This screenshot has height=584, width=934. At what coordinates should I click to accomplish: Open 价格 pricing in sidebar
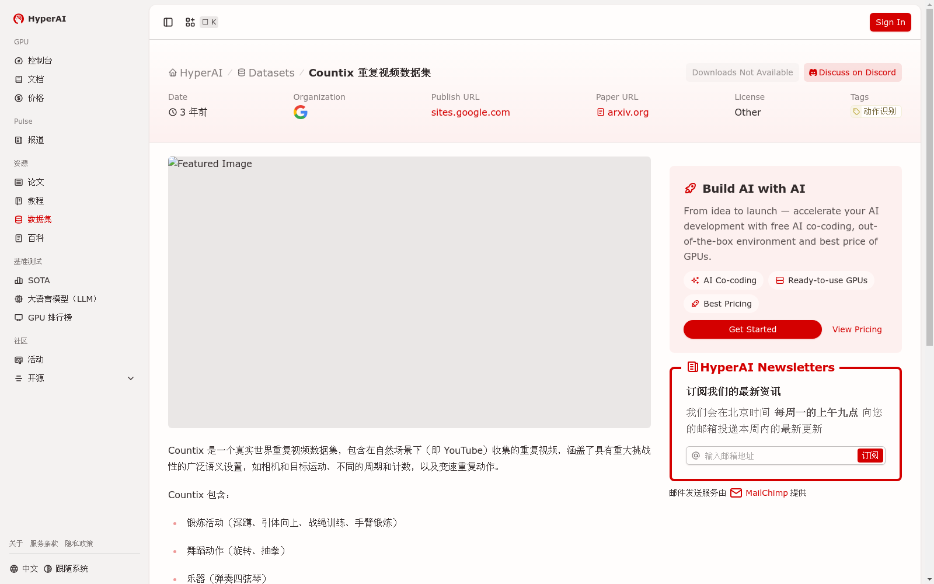[x=75, y=98]
